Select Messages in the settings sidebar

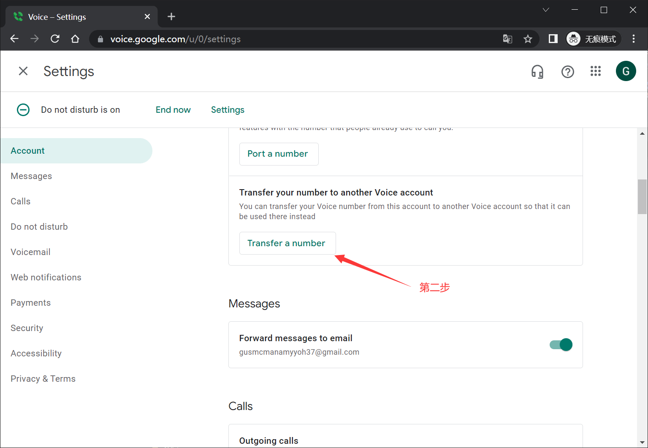(31, 176)
